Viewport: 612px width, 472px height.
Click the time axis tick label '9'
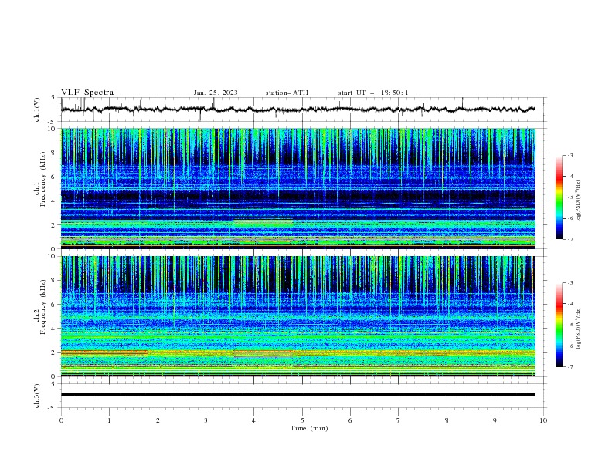click(x=495, y=420)
